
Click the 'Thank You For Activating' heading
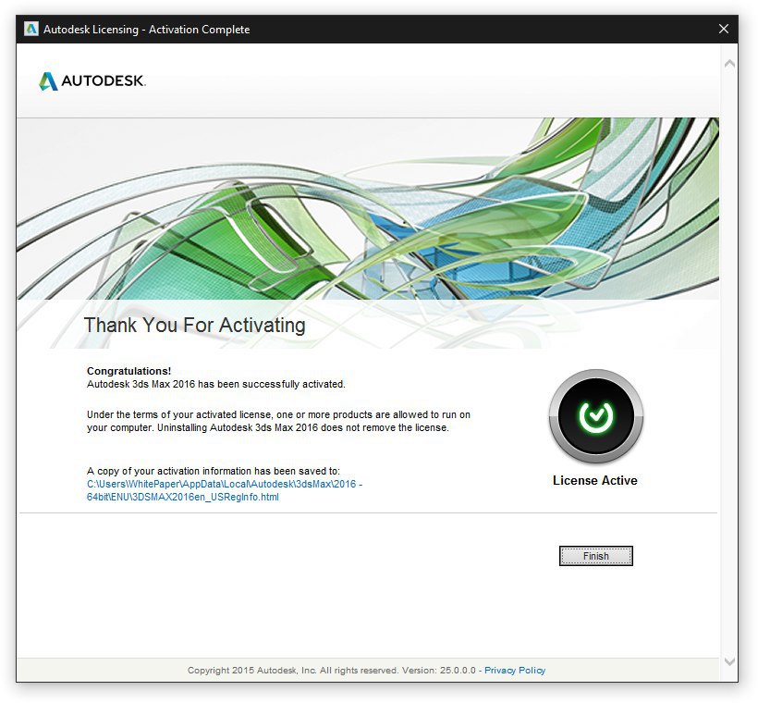click(194, 325)
